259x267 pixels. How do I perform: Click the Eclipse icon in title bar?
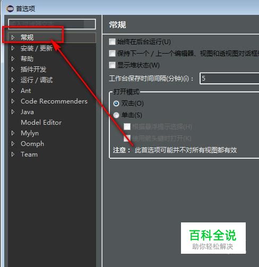10,8
